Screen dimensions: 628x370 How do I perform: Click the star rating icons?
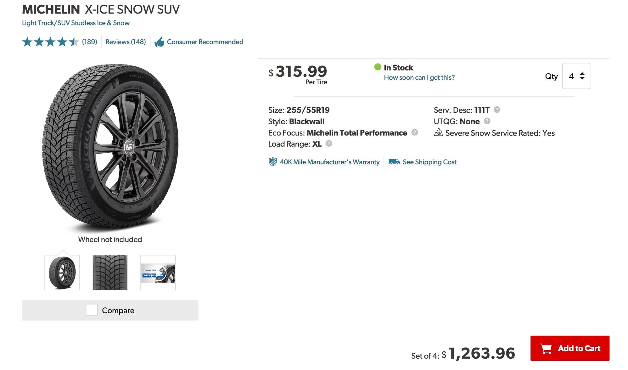[50, 42]
